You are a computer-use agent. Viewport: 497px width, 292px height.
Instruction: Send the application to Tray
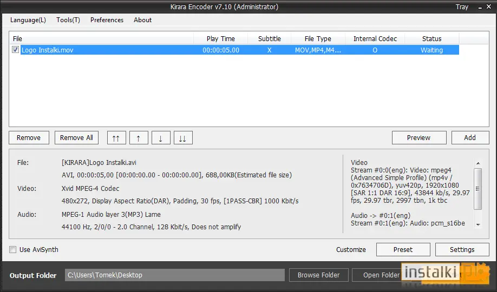pyautogui.click(x=462, y=7)
